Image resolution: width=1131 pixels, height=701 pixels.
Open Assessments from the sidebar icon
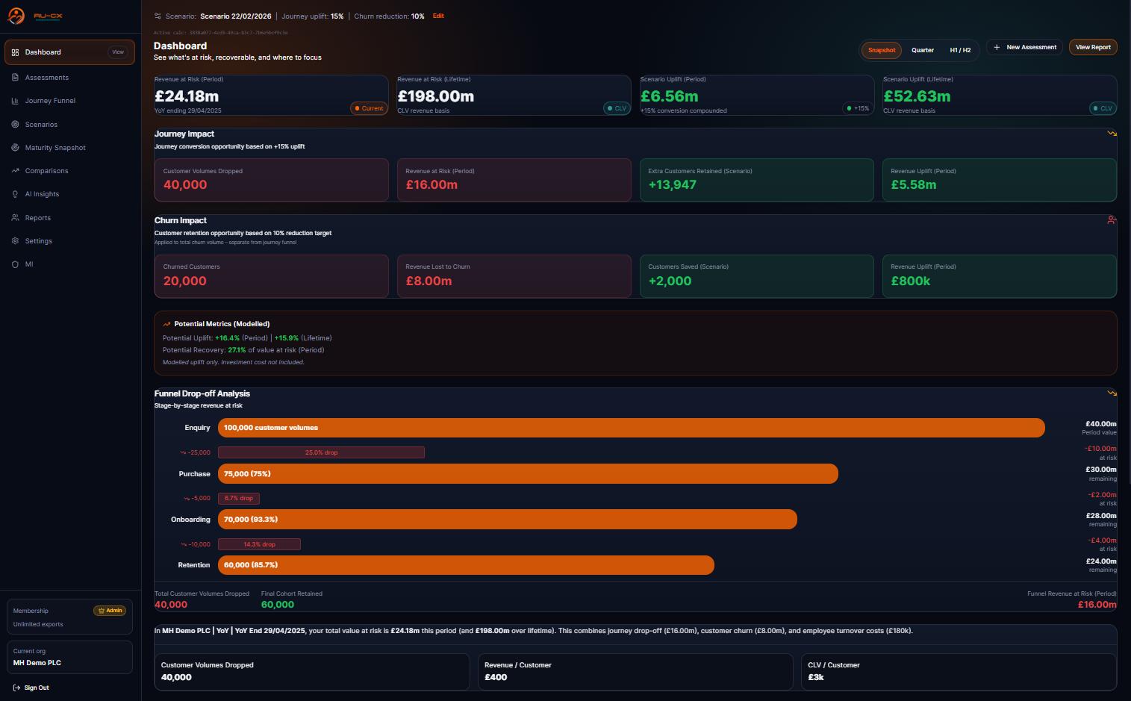(x=15, y=78)
